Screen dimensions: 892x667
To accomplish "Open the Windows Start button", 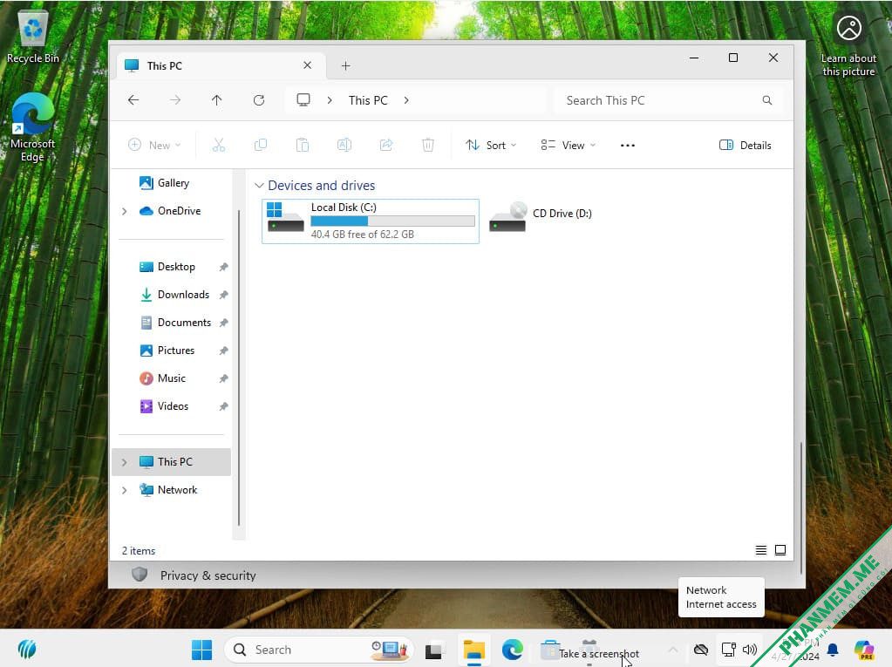I will coord(202,650).
